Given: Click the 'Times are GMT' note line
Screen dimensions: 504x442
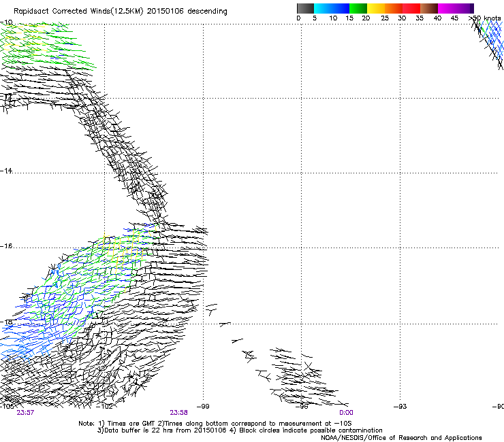Looking at the screenshot, I should pos(215,424).
